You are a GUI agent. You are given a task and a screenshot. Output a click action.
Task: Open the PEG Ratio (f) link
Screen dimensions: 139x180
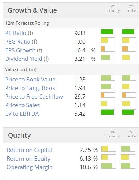click(21, 42)
